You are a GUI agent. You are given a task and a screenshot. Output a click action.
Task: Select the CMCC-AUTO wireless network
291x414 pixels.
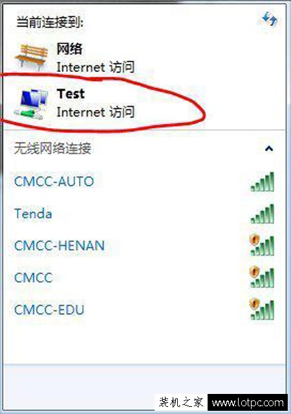pos(144,182)
